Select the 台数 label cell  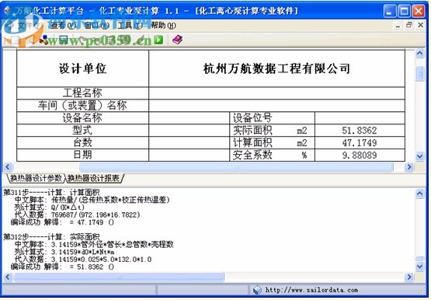83,143
